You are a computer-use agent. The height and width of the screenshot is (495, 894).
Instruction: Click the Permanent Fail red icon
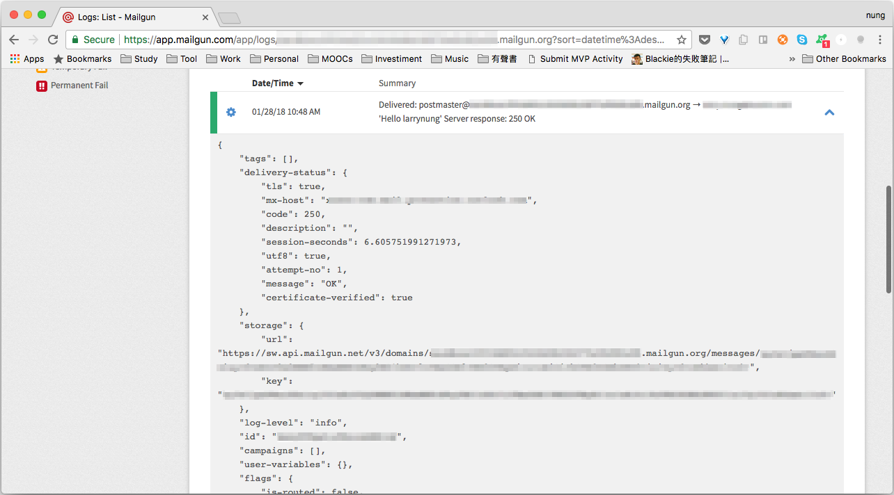[42, 86]
